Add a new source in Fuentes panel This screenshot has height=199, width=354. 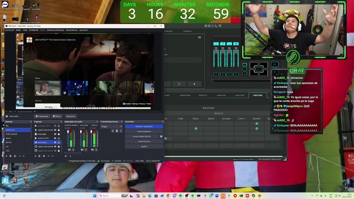35,156
